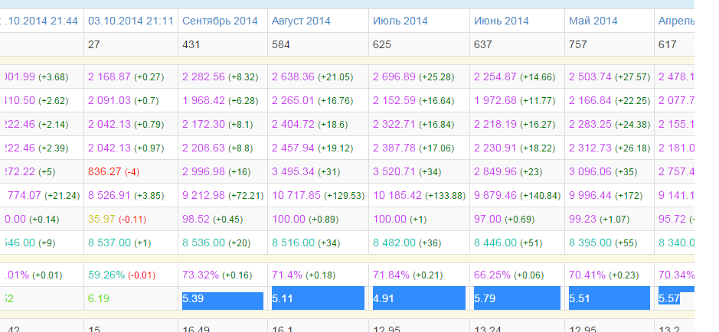Click the 100.00 cell with (+0.89)

[x=306, y=220]
